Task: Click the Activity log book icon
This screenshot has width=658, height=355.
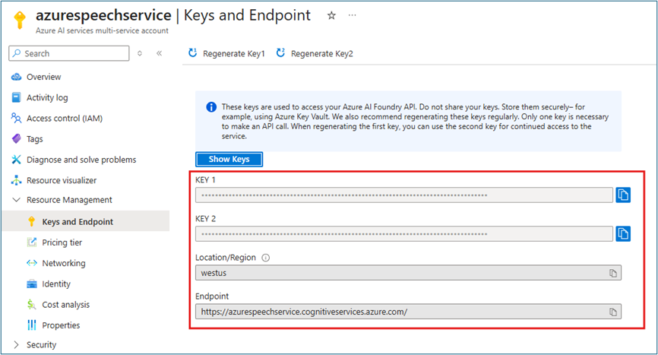Action: pyautogui.click(x=16, y=97)
